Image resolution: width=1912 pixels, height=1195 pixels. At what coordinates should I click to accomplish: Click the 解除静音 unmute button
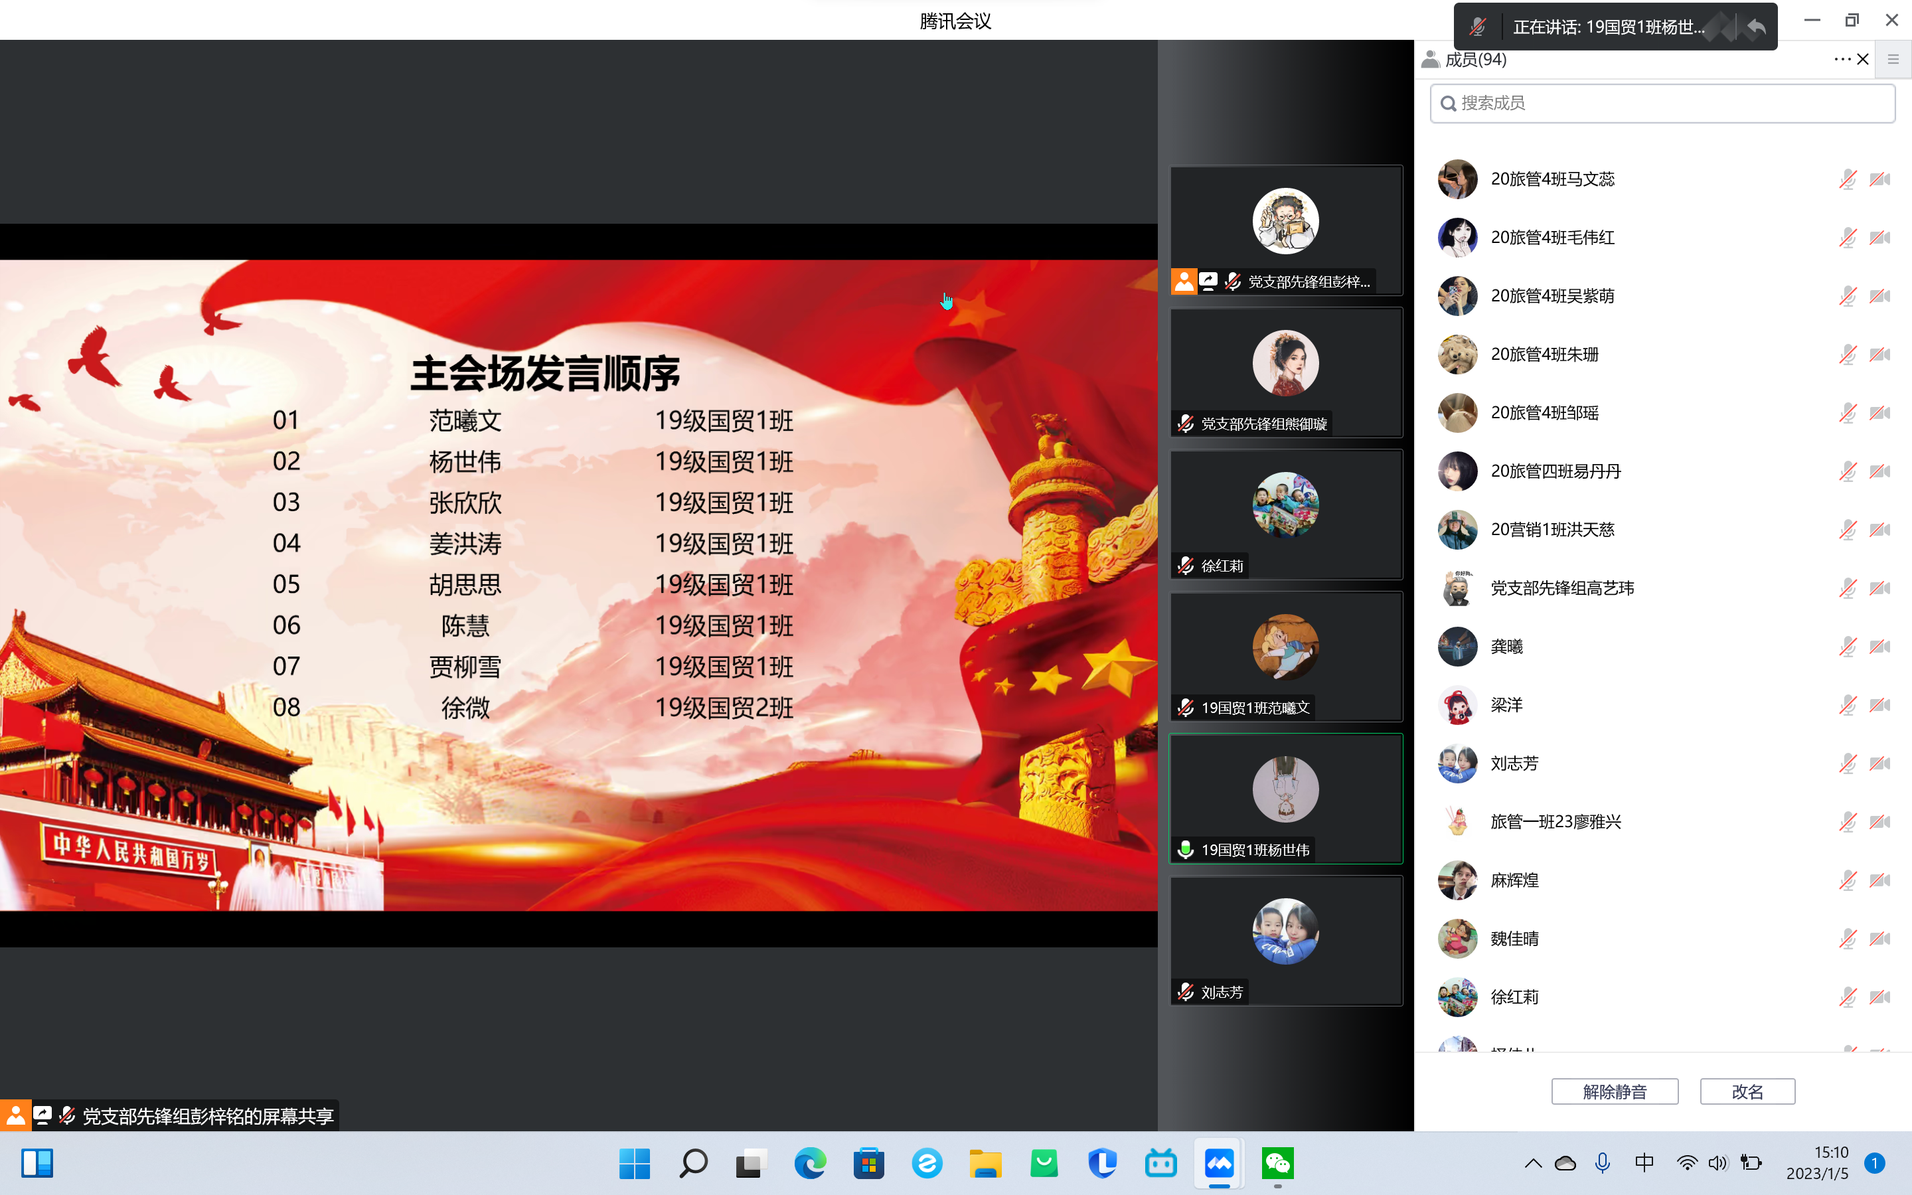pyautogui.click(x=1614, y=1091)
